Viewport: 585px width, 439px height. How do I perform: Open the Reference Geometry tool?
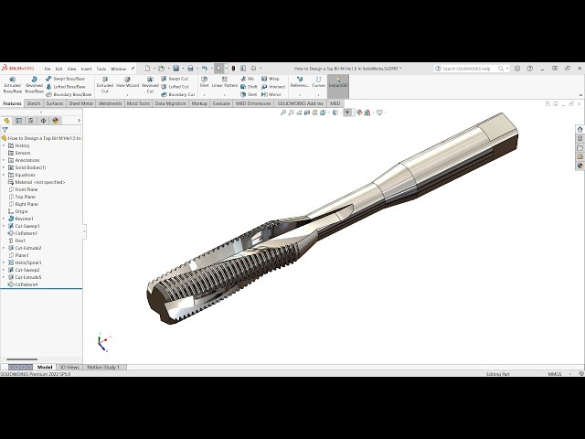click(300, 82)
